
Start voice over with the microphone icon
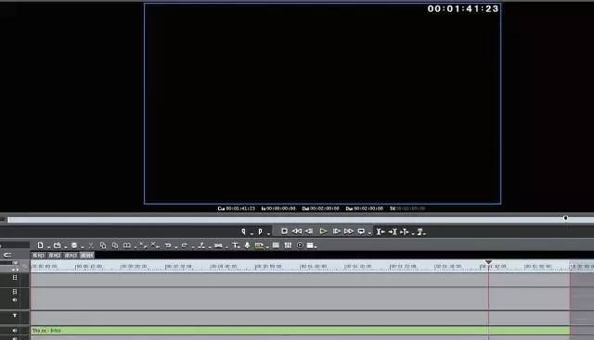point(247,246)
